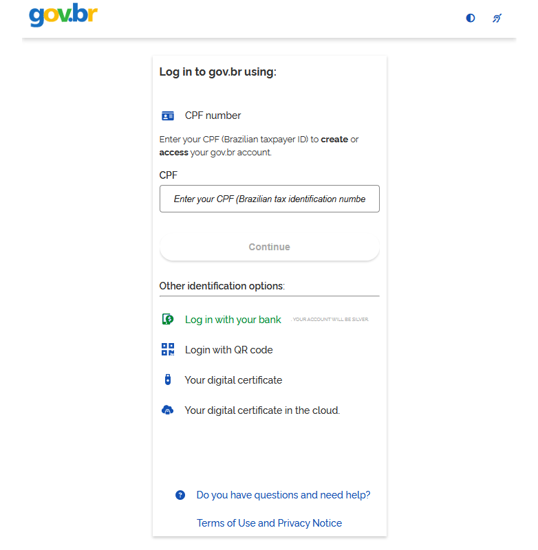This screenshot has height=550, width=538.
Task: Select Your digital certificate in the cloud
Action: 262,410
